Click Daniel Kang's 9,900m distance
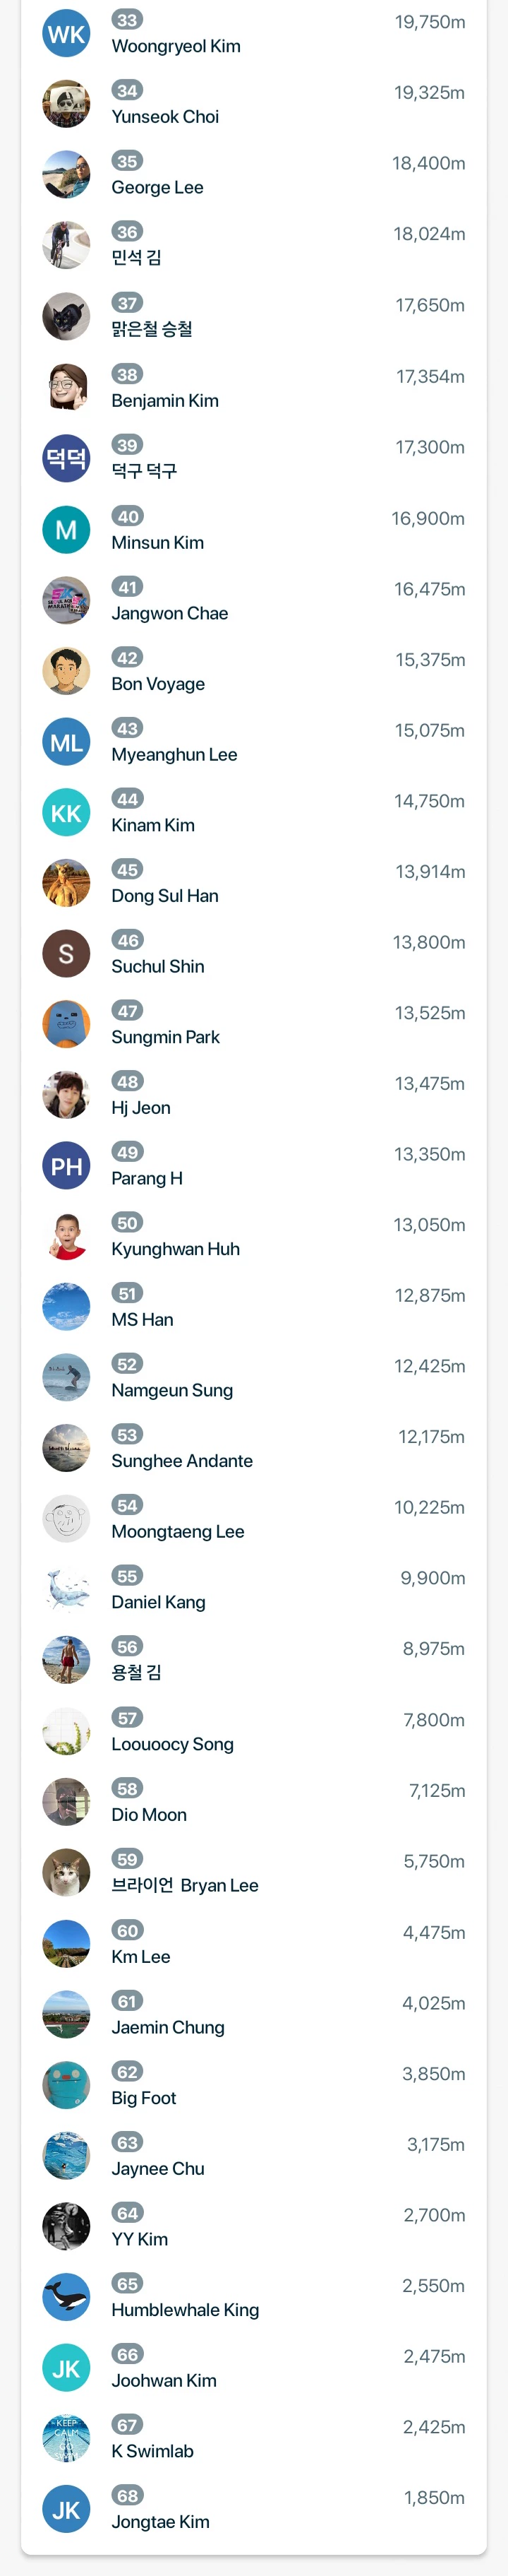Image resolution: width=508 pixels, height=2576 pixels. tap(432, 1579)
